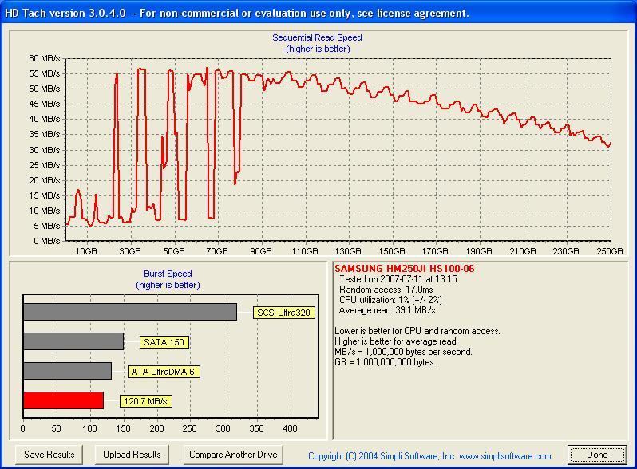The height and width of the screenshot is (469, 637).
Task: Close the results with Done button
Action: (597, 455)
